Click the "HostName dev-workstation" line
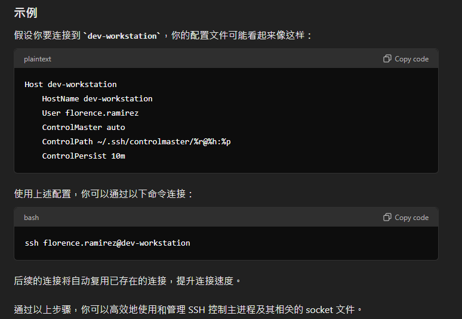462x319 pixels. [x=97, y=98]
